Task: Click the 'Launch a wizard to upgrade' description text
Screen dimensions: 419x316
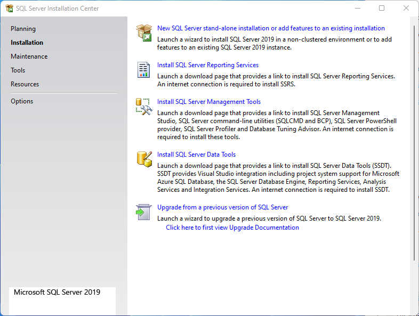Action: [x=269, y=218]
